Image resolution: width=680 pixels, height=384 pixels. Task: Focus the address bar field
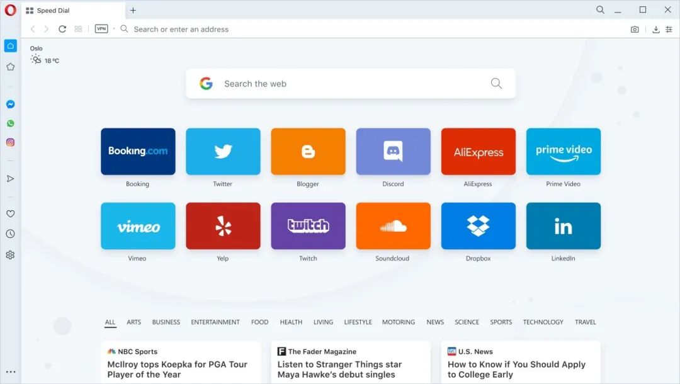[373, 29]
